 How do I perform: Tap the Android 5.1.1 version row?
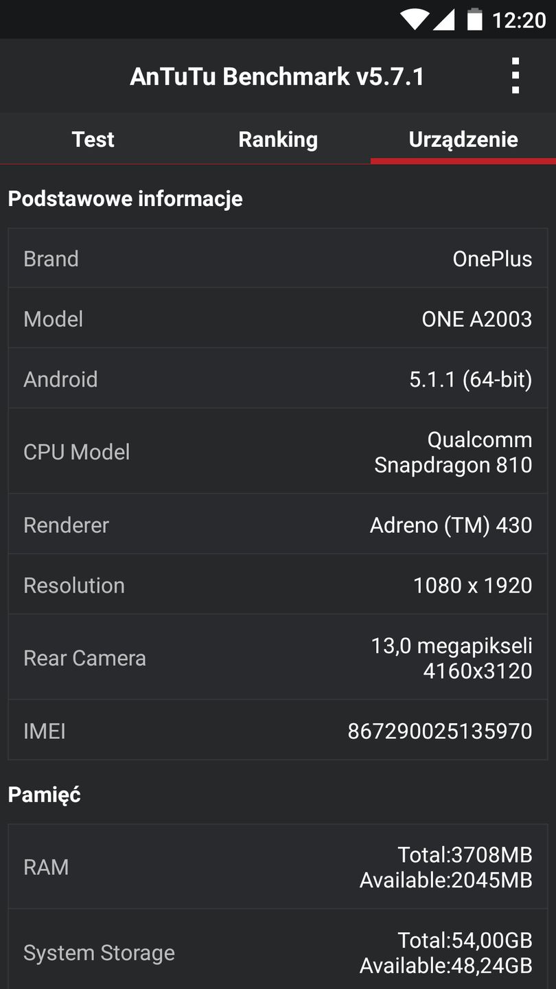(x=278, y=379)
